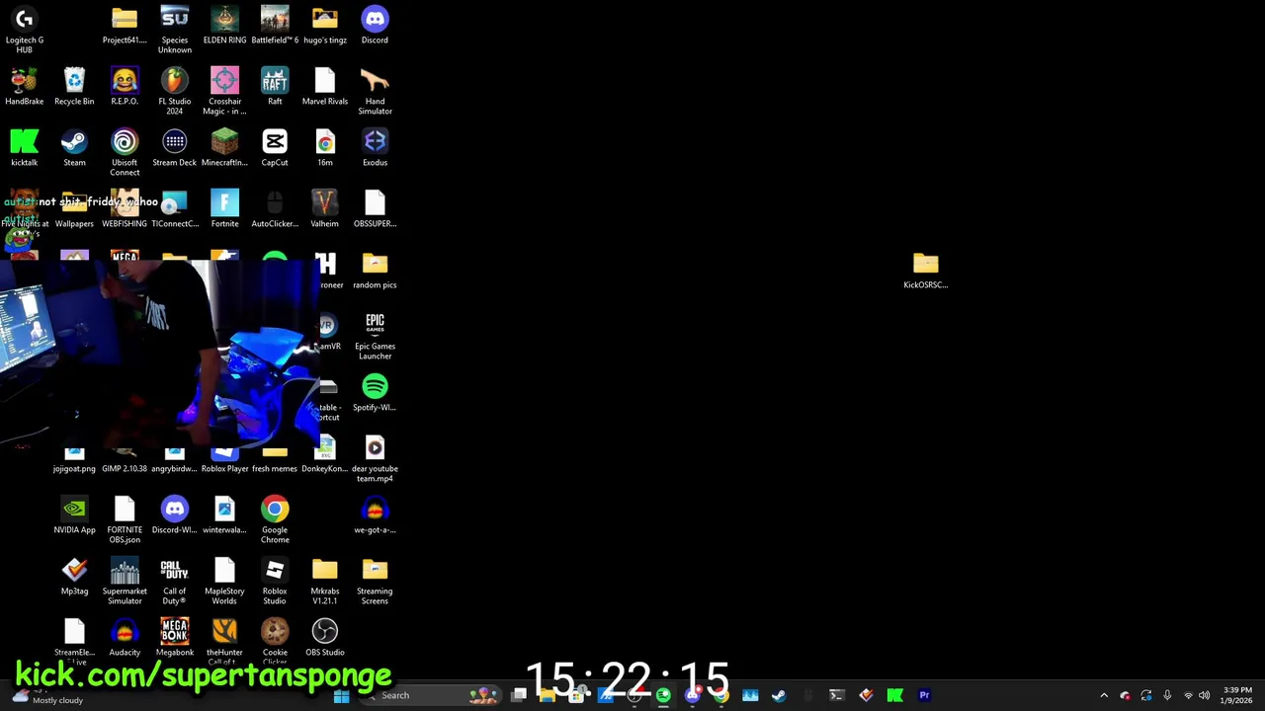This screenshot has height=711, width=1265.
Task: Open the terminal icon on the taskbar
Action: (836, 695)
